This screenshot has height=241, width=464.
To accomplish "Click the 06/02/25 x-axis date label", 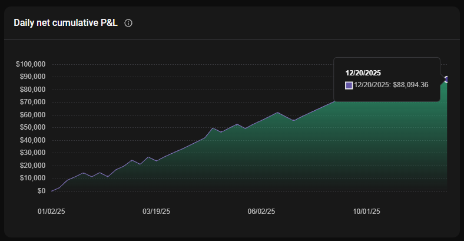I will (261, 211).
